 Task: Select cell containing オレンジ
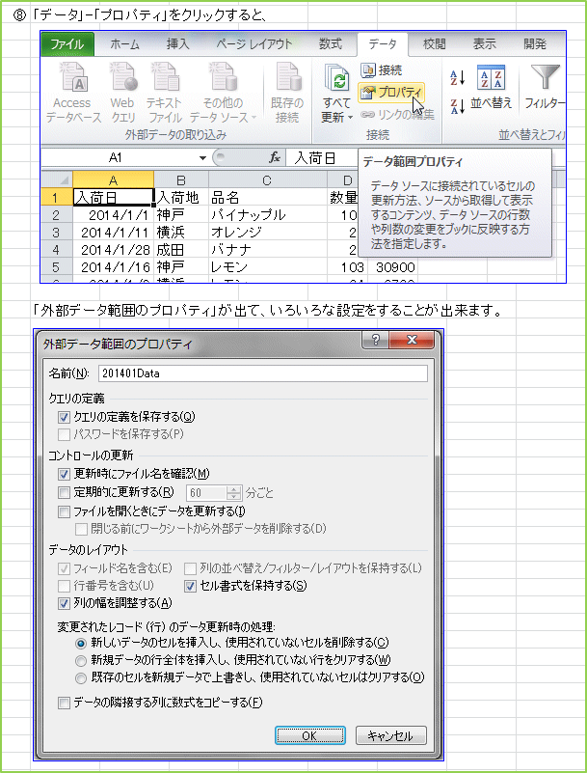[267, 233]
